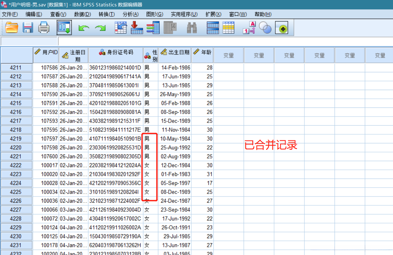
Task: Redo action with right-curving green arrow
Action: (x=100, y=28)
